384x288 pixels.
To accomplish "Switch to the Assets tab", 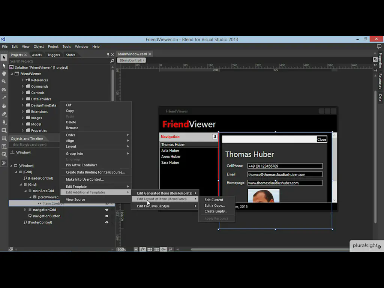I will (x=37, y=55).
